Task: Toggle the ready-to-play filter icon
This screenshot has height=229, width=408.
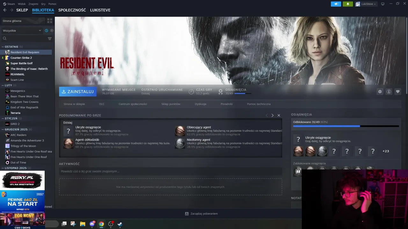Action: [x=52, y=31]
